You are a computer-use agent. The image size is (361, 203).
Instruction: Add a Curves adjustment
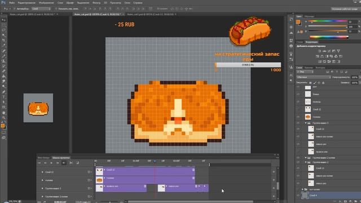click(329, 51)
